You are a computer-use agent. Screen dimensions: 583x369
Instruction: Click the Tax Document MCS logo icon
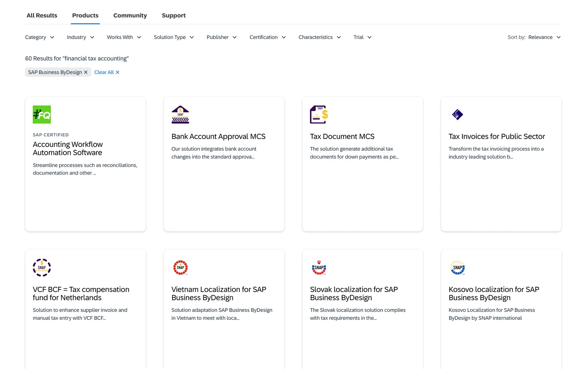point(319,115)
